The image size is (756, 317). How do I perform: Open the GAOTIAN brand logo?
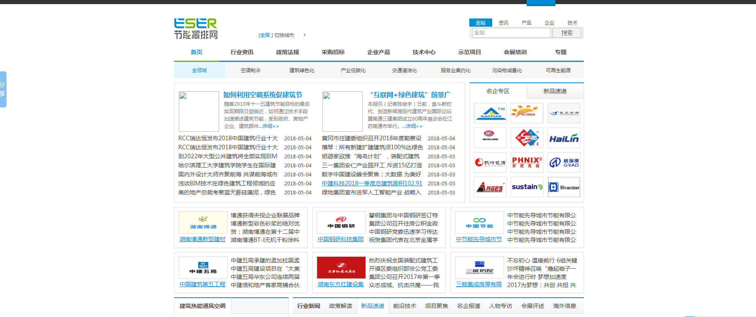490,113
